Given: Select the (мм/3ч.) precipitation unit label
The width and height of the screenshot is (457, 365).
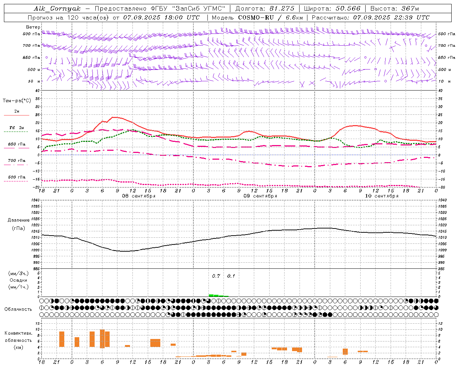Looking at the screenshot, I should click(x=18, y=273).
